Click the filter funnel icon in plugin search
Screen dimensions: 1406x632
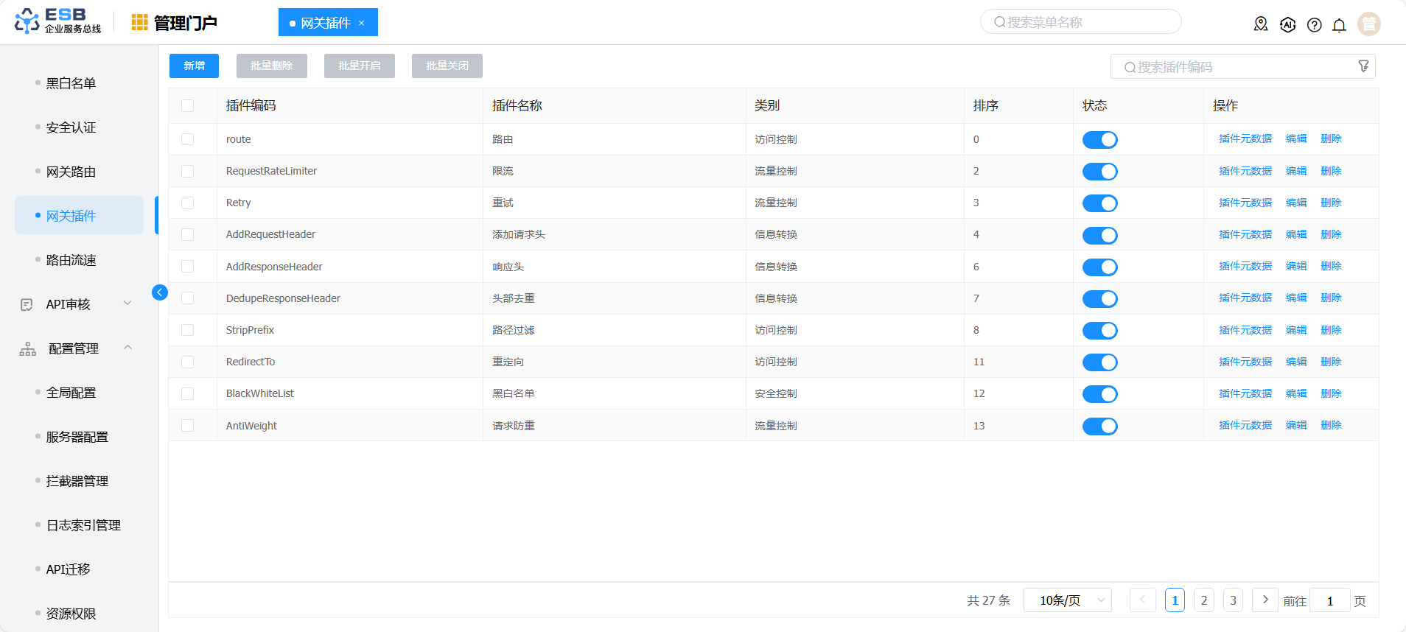tap(1363, 66)
